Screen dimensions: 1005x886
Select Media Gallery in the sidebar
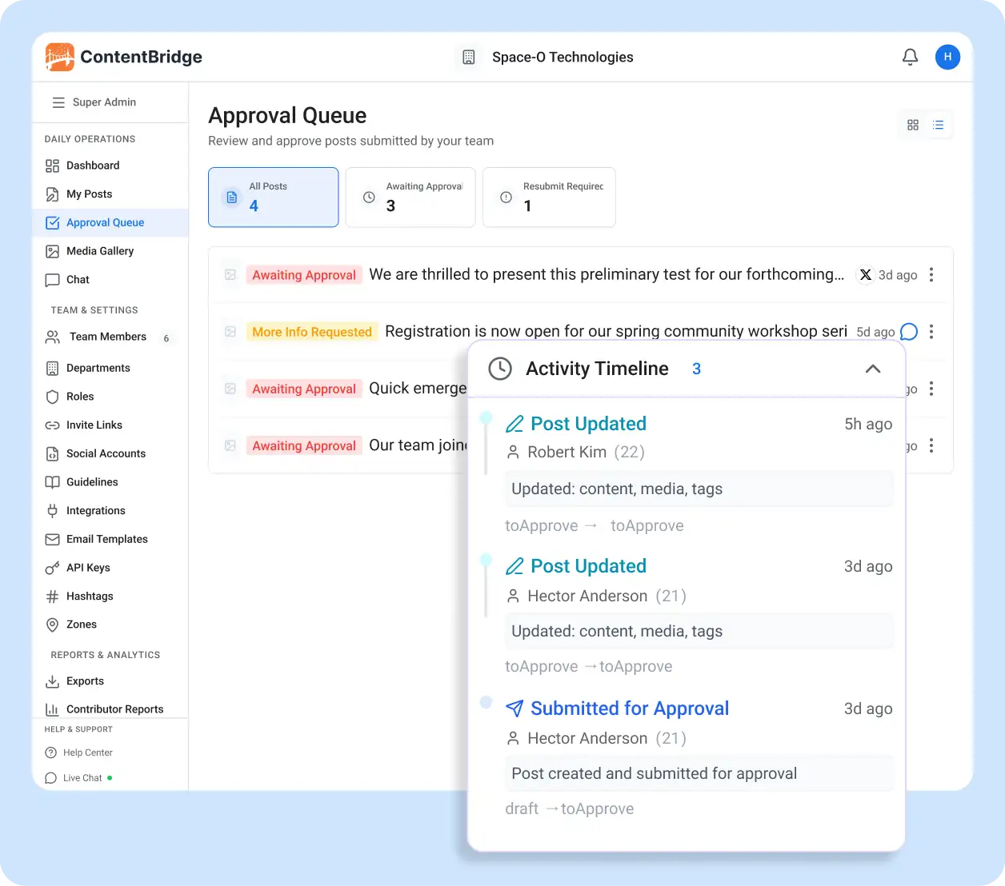tap(99, 251)
